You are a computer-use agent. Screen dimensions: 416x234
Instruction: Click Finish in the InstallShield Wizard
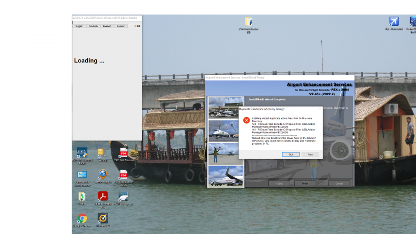(305, 184)
